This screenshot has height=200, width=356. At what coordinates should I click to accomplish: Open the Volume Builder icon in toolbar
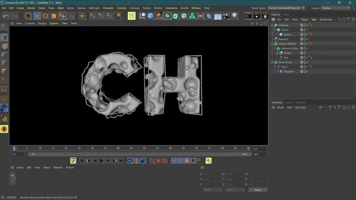coord(192,16)
